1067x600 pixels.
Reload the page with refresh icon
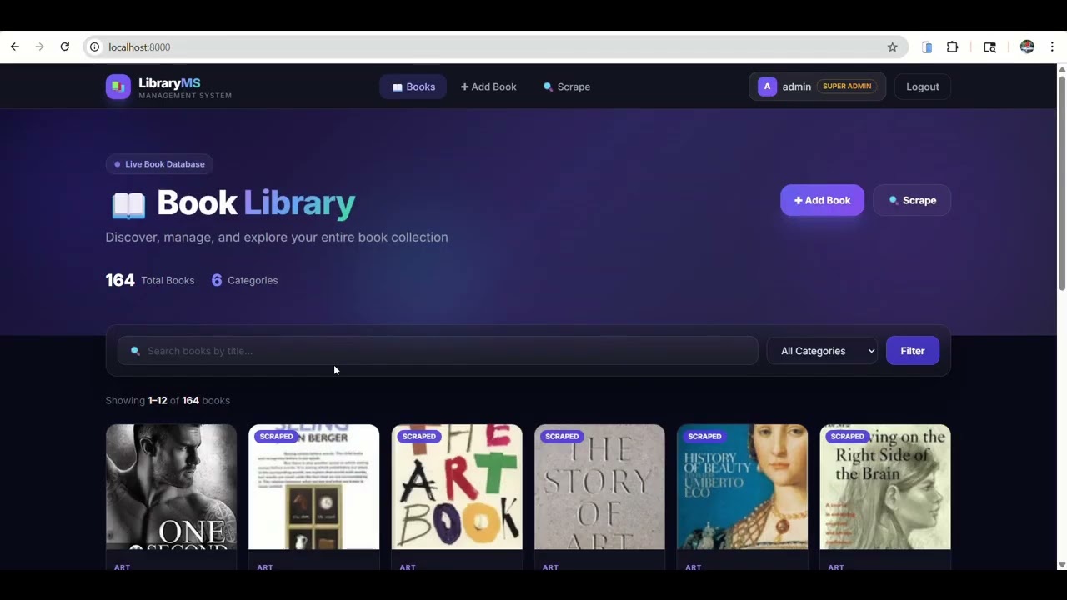coord(64,47)
